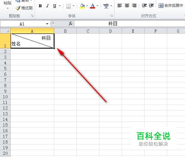Open the 剪贴板 clipboard dialog launcher
185x157 pixels.
pyautogui.click(x=32, y=16)
